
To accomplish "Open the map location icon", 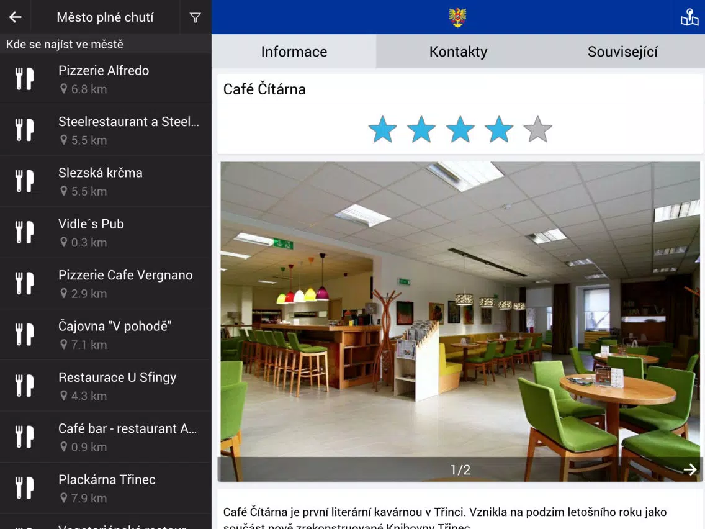I will (689, 17).
